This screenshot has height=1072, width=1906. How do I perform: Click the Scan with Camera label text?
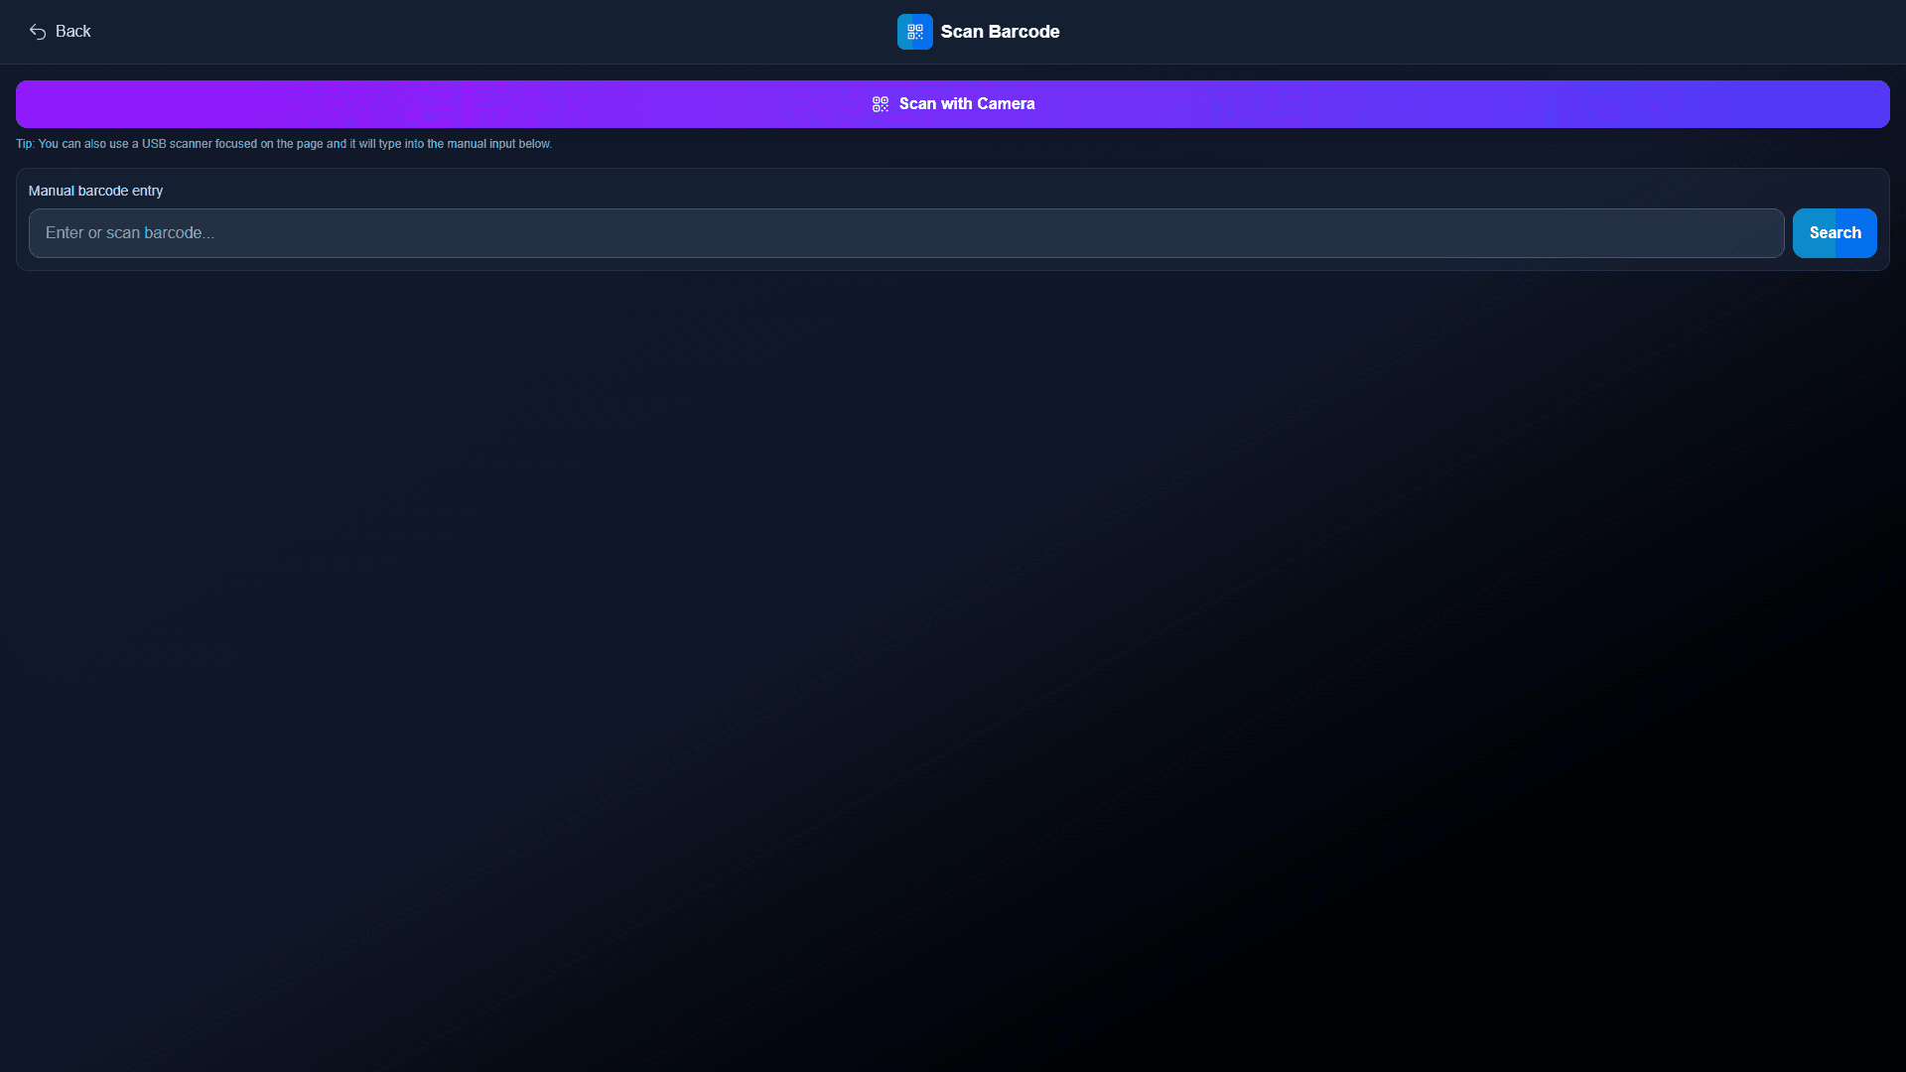click(966, 104)
